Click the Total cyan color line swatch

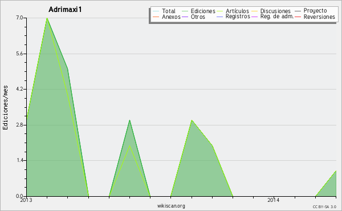pyautogui.click(x=156, y=11)
